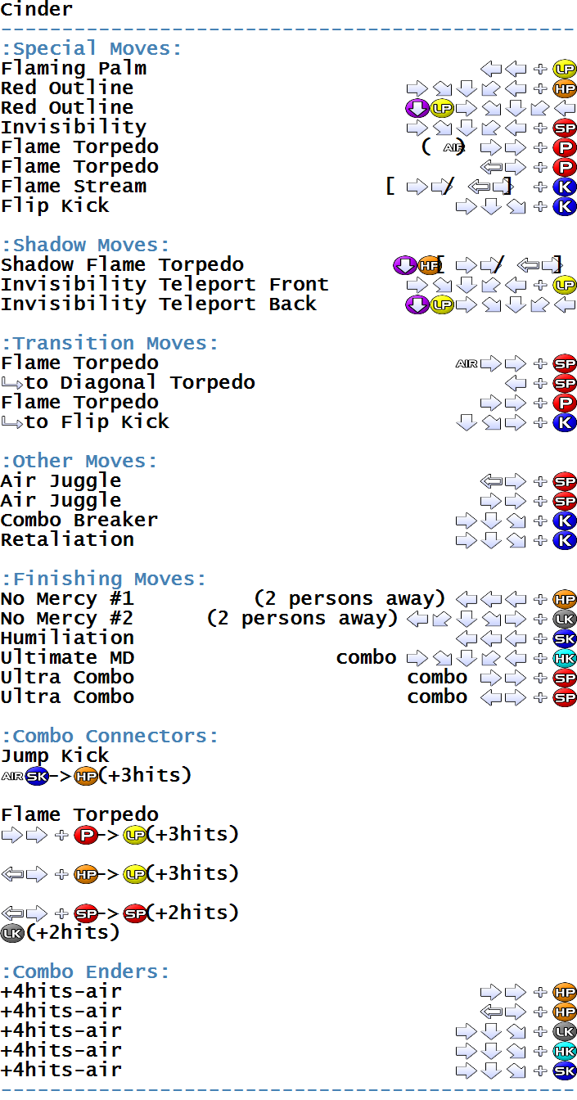The height and width of the screenshot is (1100, 577).
Task: Click the K button icon beside Retaliation
Action: (565, 540)
